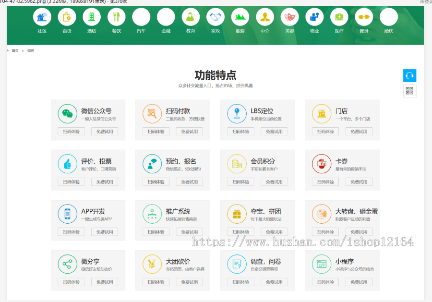432x302 pixels.
Task: Select the 大转盘、砸金蛋 feature icon
Action: pos(321,214)
